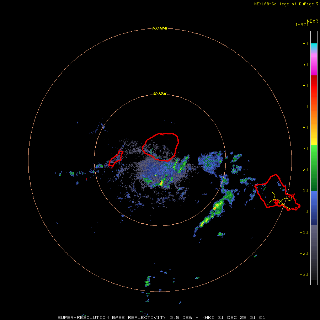Screen dimensions: 320x320
Task: Click the Super-Resolution Base Reflectivity caption text
Action: (x=161, y=318)
